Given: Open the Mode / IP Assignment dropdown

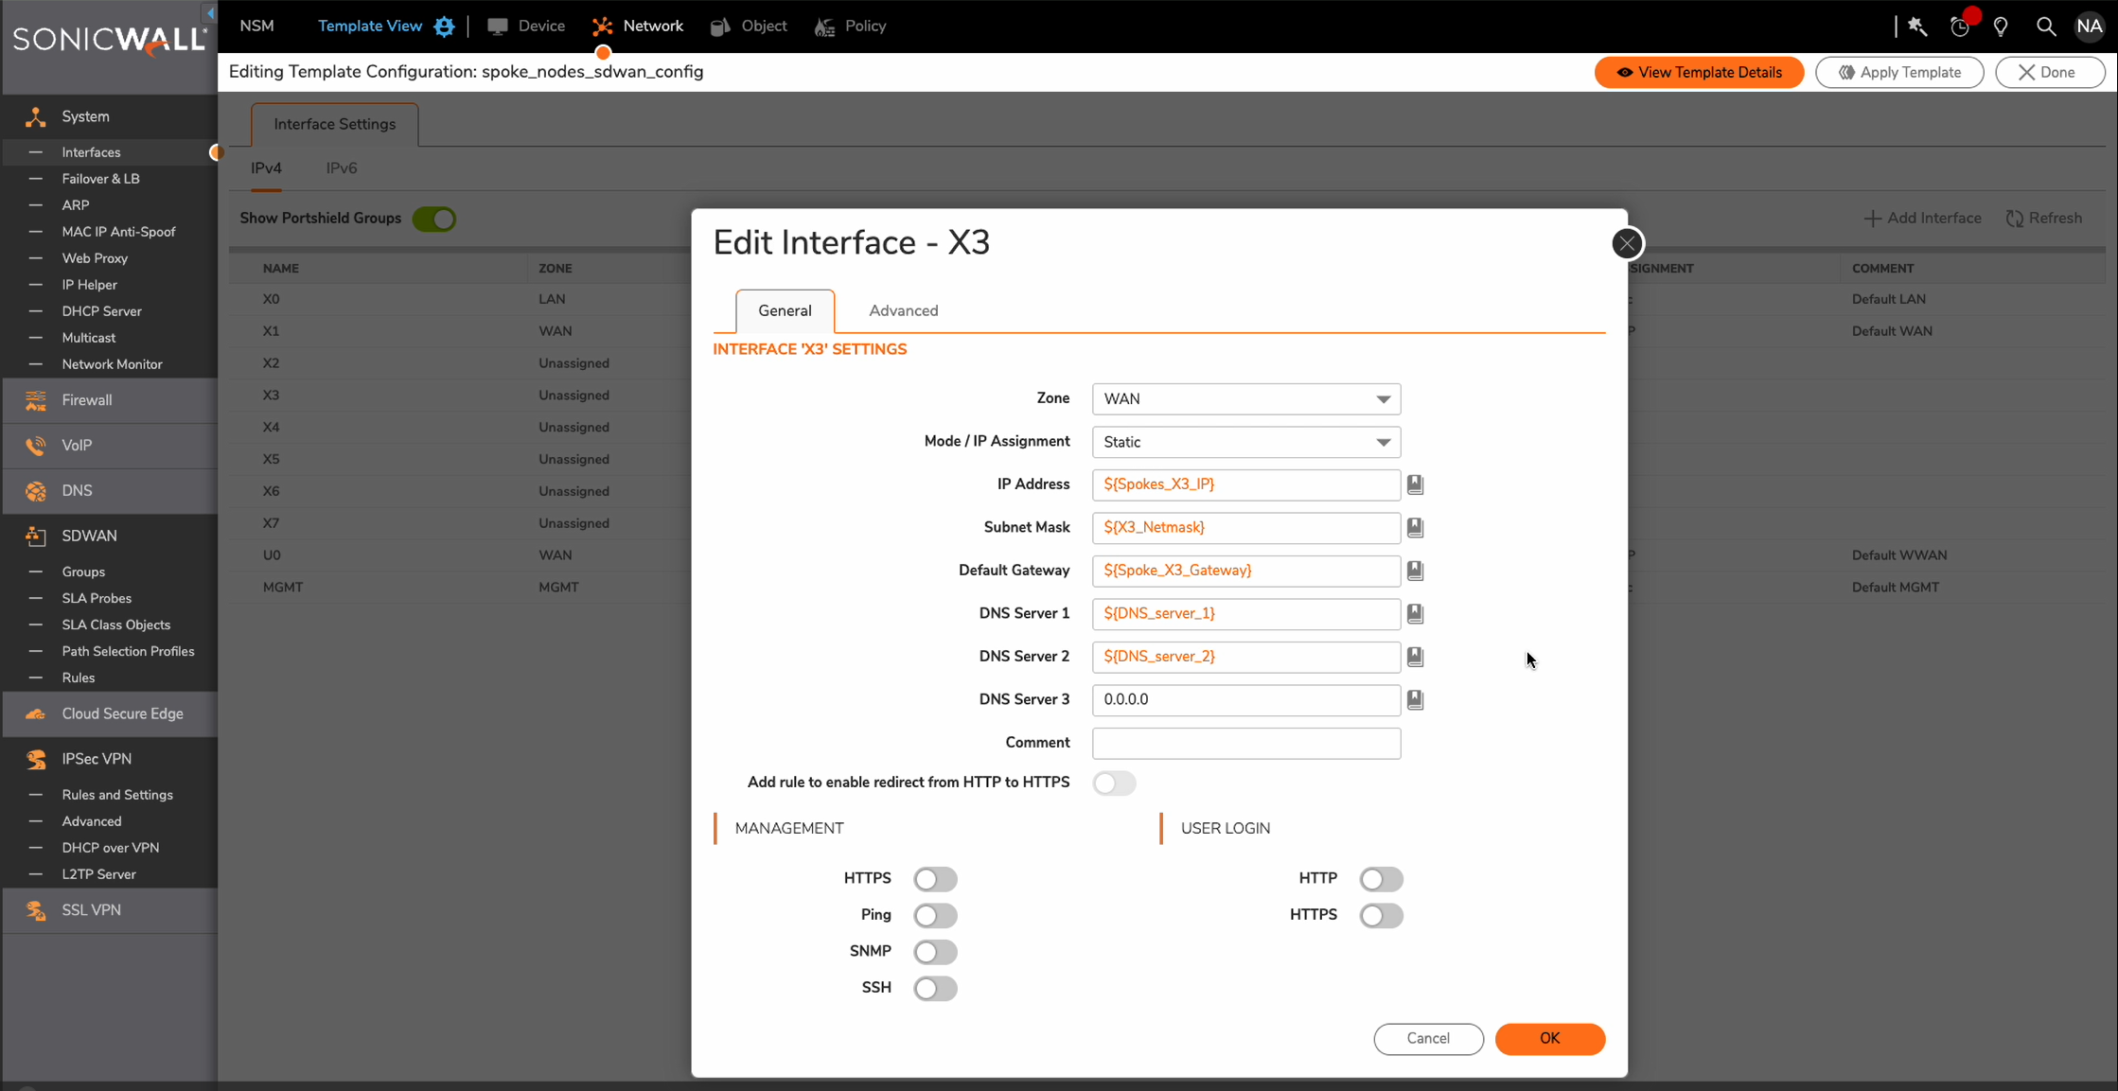Looking at the screenshot, I should point(1245,442).
